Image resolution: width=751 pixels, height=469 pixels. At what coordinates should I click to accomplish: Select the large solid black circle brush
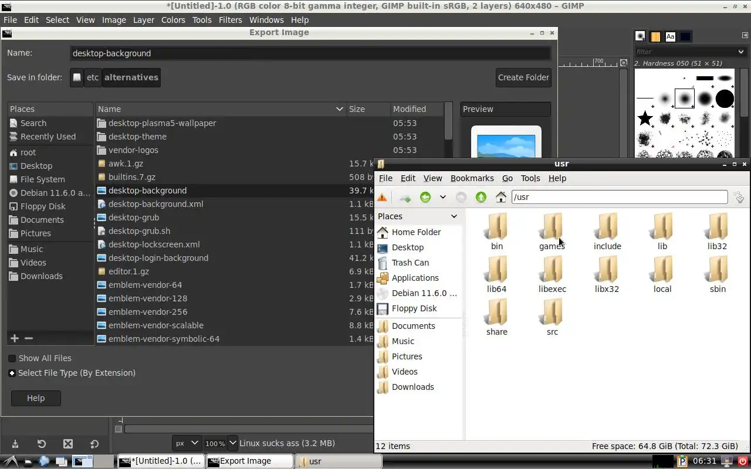[725, 98]
